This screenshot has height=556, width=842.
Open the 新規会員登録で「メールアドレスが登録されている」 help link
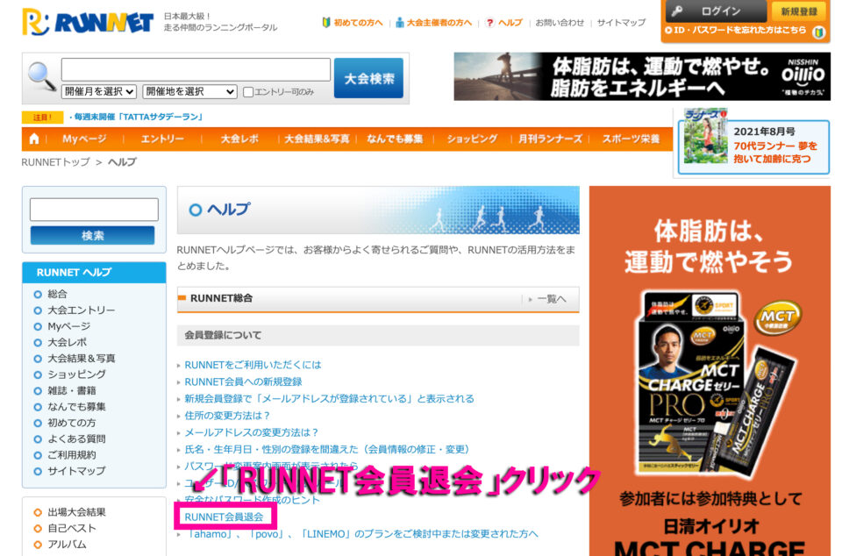[x=329, y=399]
